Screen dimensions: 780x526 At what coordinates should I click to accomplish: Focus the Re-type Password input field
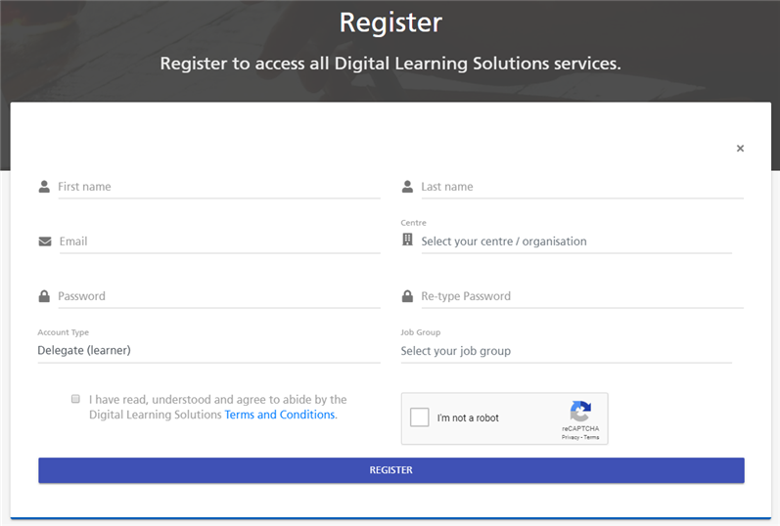click(582, 296)
